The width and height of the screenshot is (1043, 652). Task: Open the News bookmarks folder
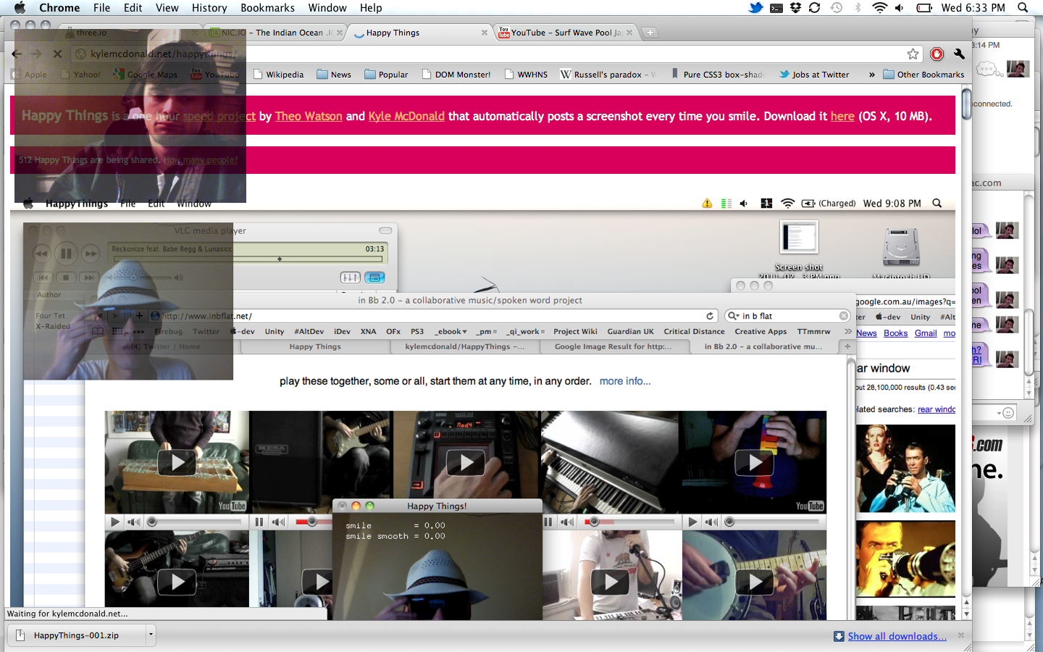(x=334, y=75)
